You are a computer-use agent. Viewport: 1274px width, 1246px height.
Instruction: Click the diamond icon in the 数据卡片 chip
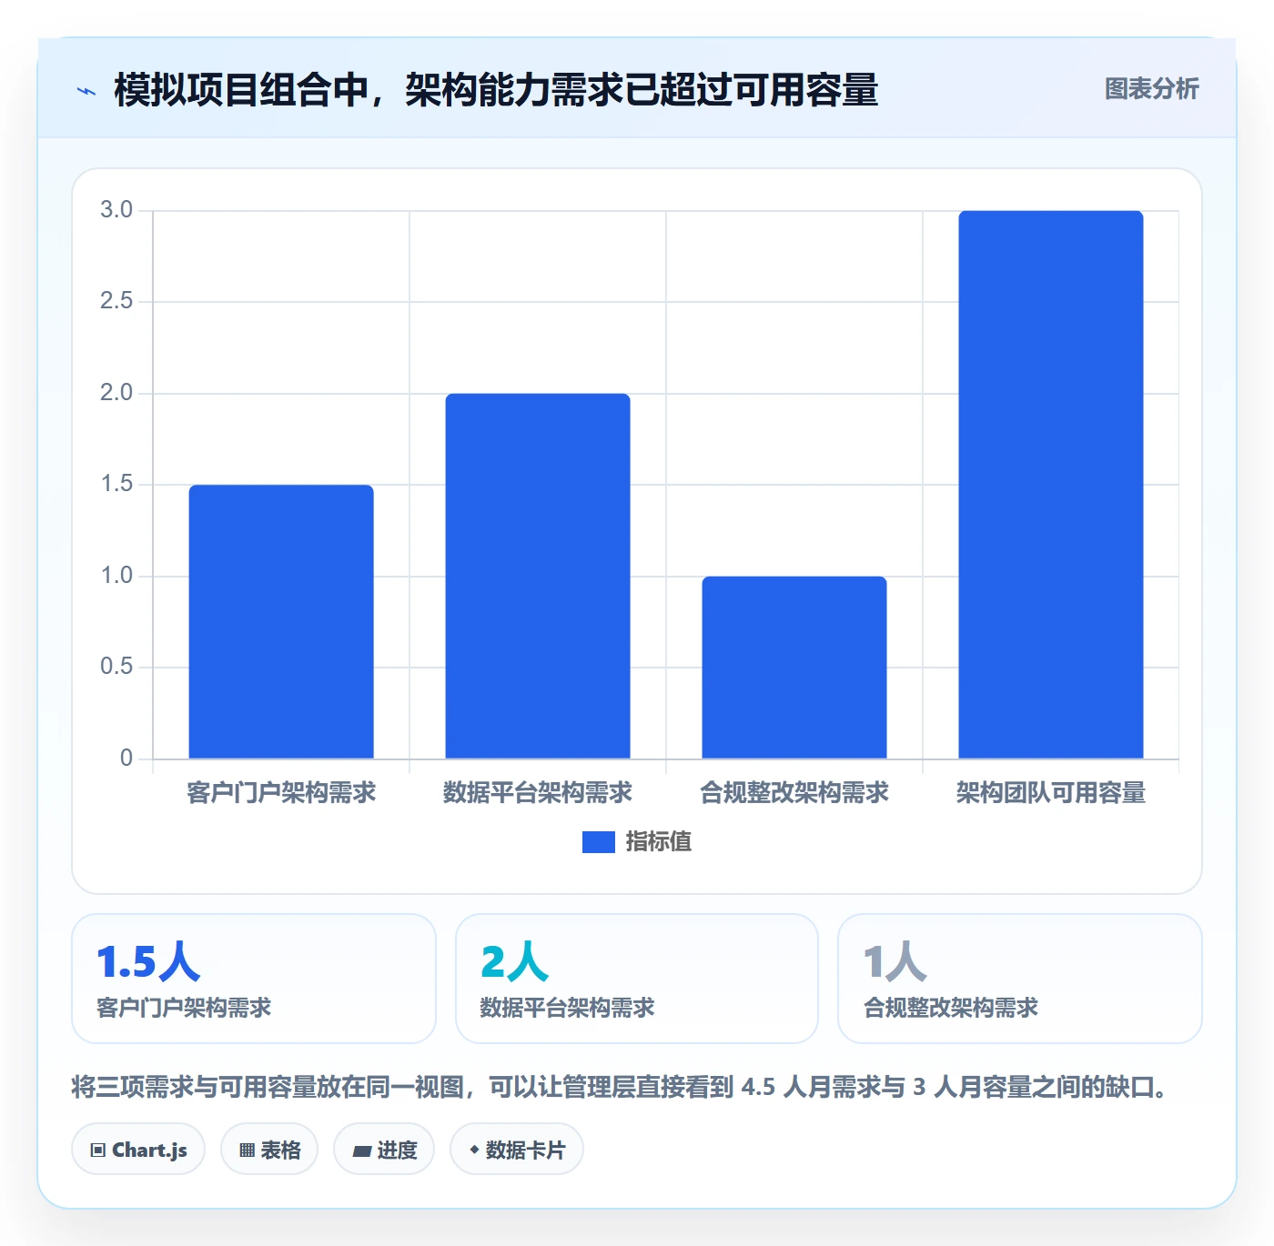coord(474,1150)
